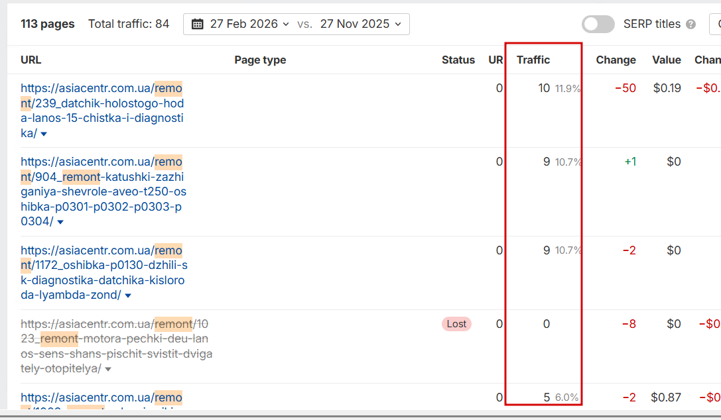The width and height of the screenshot is (721, 420).
Task: Open the 239_datchik-holostogo-hoda page link
Action: coord(102,104)
